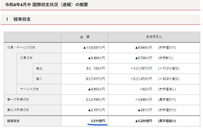Screen dimensions: 203x128
Task: Select the 貿易・サービス収支 row label
Action: click(x=21, y=48)
